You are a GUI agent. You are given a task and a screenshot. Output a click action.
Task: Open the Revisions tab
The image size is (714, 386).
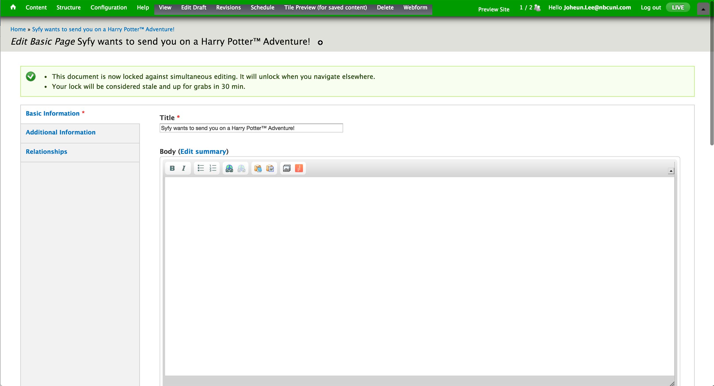228,8
